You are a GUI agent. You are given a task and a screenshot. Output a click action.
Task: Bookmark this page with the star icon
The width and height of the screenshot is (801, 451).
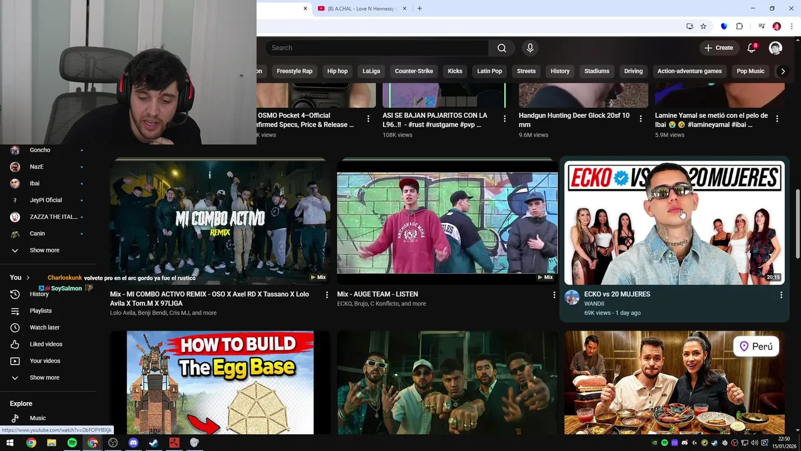pyautogui.click(x=703, y=26)
